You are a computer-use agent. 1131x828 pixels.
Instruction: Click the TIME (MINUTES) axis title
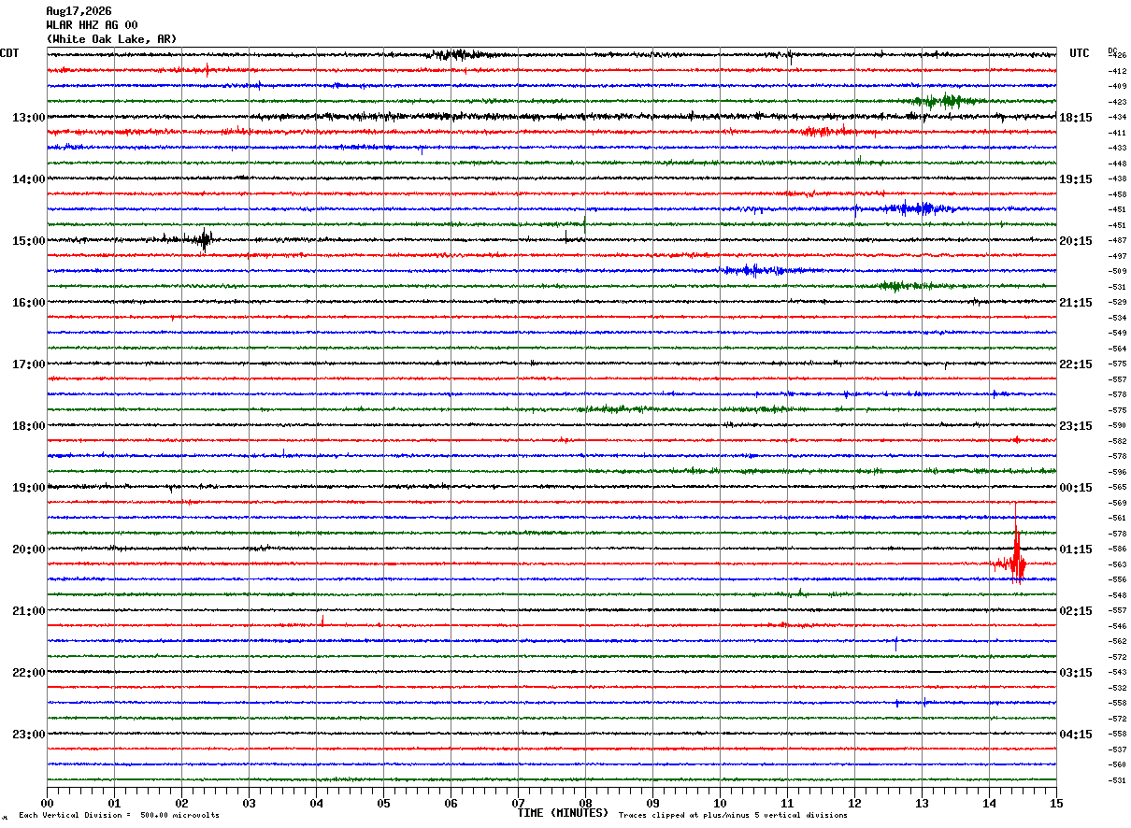(x=563, y=813)
